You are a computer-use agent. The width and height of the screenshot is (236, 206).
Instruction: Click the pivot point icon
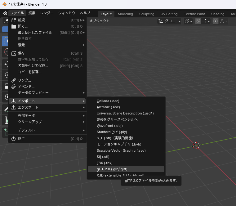[x=187, y=21]
